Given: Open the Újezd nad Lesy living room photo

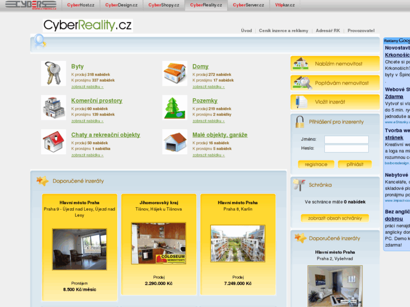Looking at the screenshot, I should tap(80, 249).
